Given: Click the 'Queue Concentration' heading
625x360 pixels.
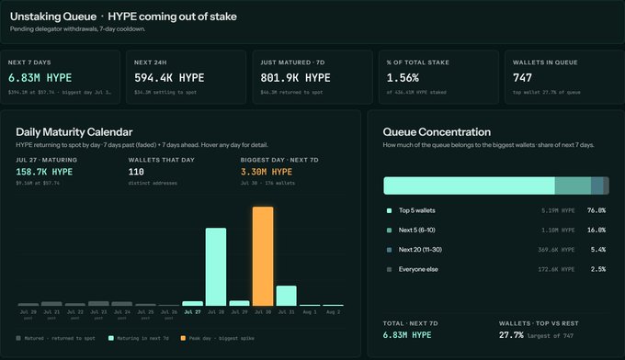Looking at the screenshot, I should tap(437, 132).
